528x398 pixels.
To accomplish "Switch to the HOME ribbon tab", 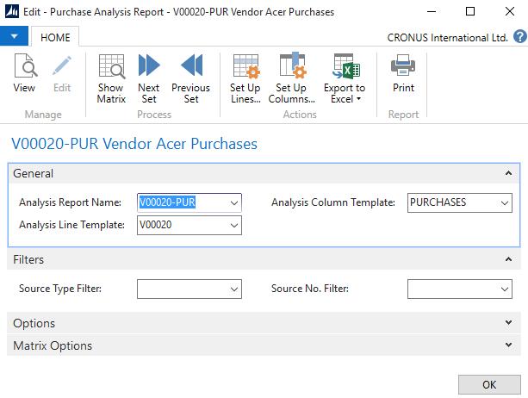I will [55, 37].
